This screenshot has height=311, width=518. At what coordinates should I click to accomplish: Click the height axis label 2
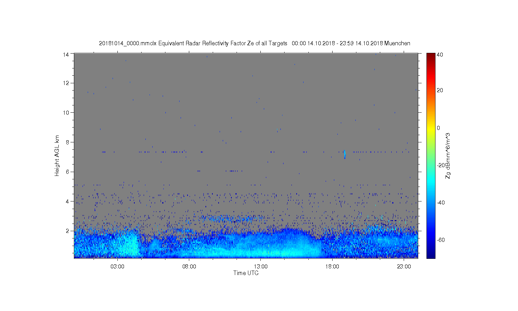[x=67, y=231]
